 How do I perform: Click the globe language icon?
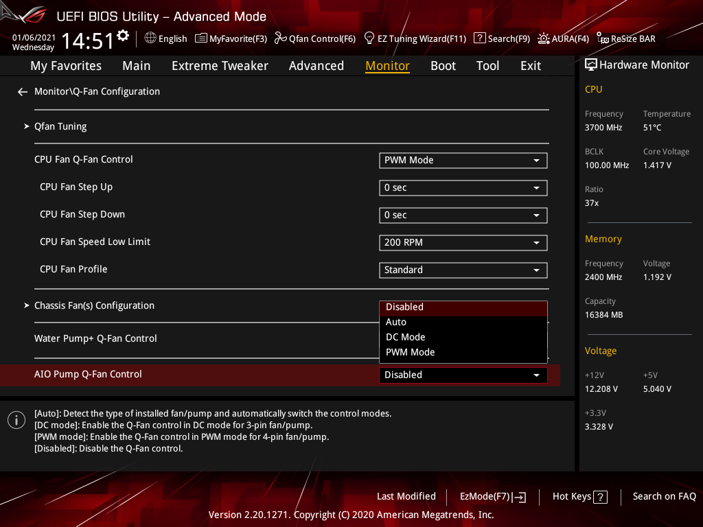coord(150,38)
